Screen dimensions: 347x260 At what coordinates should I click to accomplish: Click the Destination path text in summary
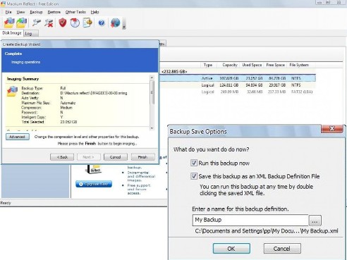(94, 93)
